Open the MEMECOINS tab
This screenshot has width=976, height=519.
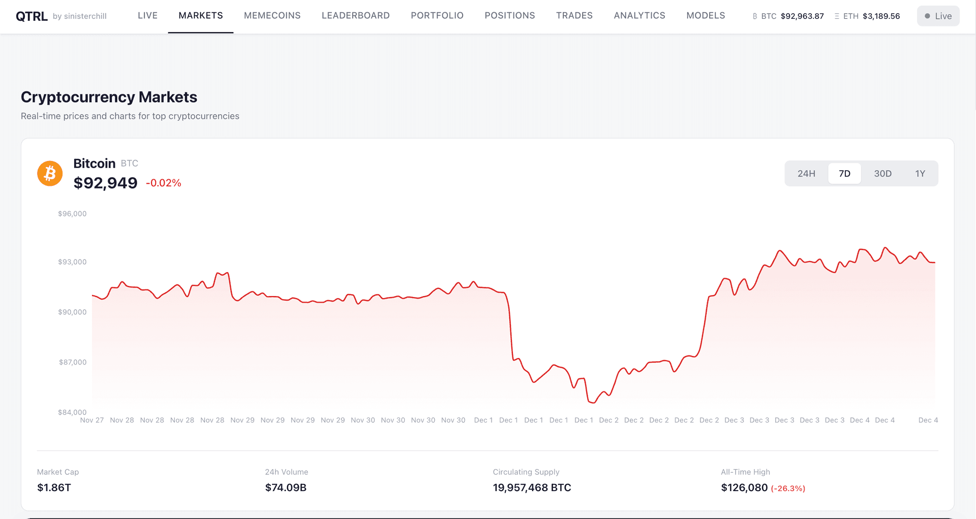click(272, 15)
